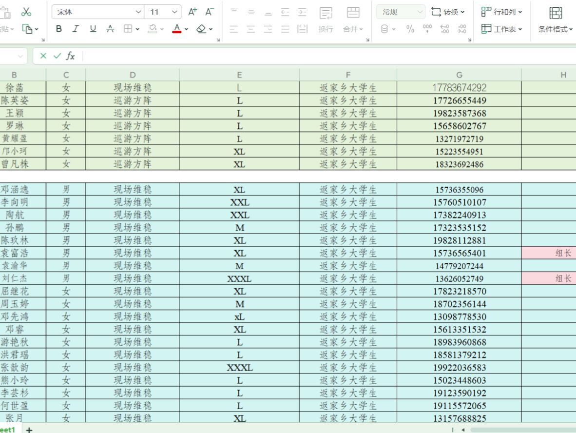This screenshot has width=576, height=433.
Task: Apply thousands separator format
Action: pos(427,29)
